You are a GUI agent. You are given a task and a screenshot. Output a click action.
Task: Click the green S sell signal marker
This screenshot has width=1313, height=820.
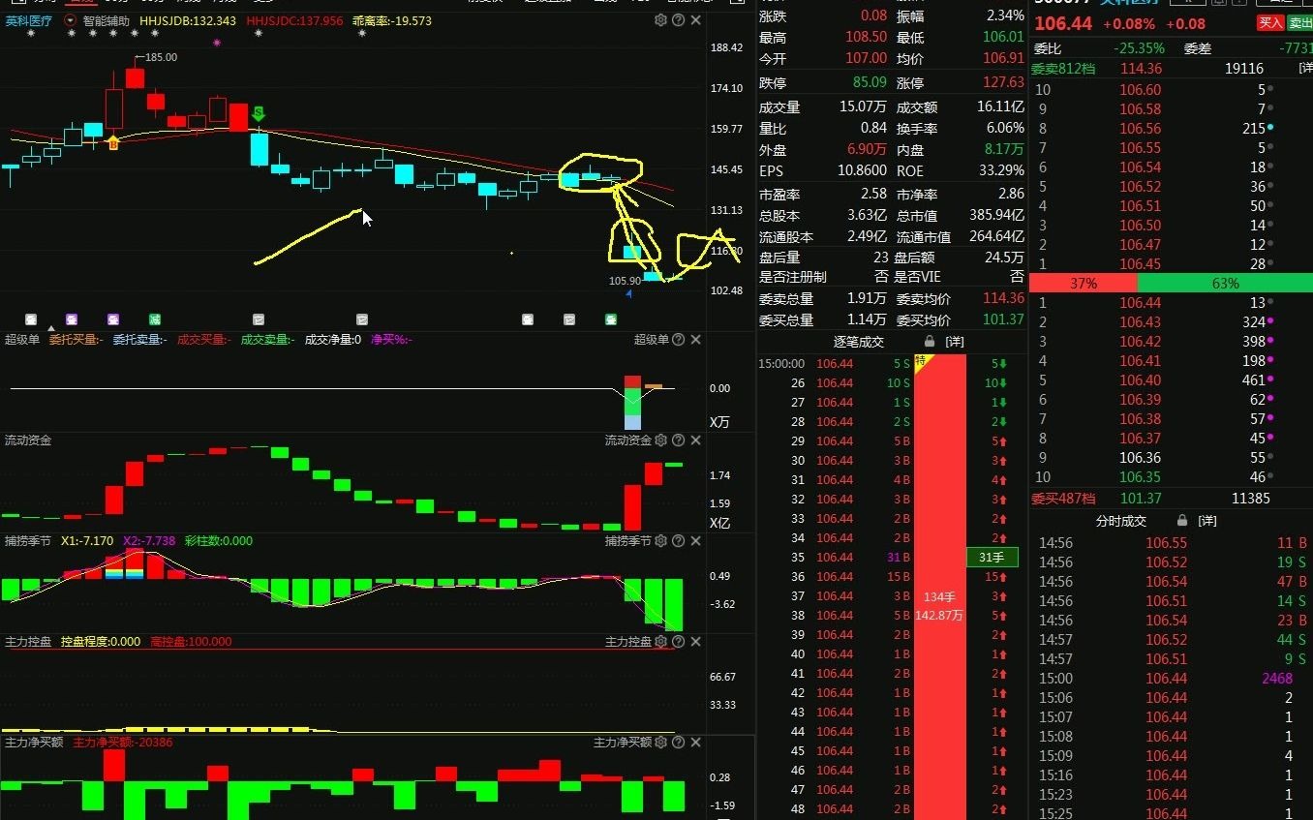(x=259, y=115)
